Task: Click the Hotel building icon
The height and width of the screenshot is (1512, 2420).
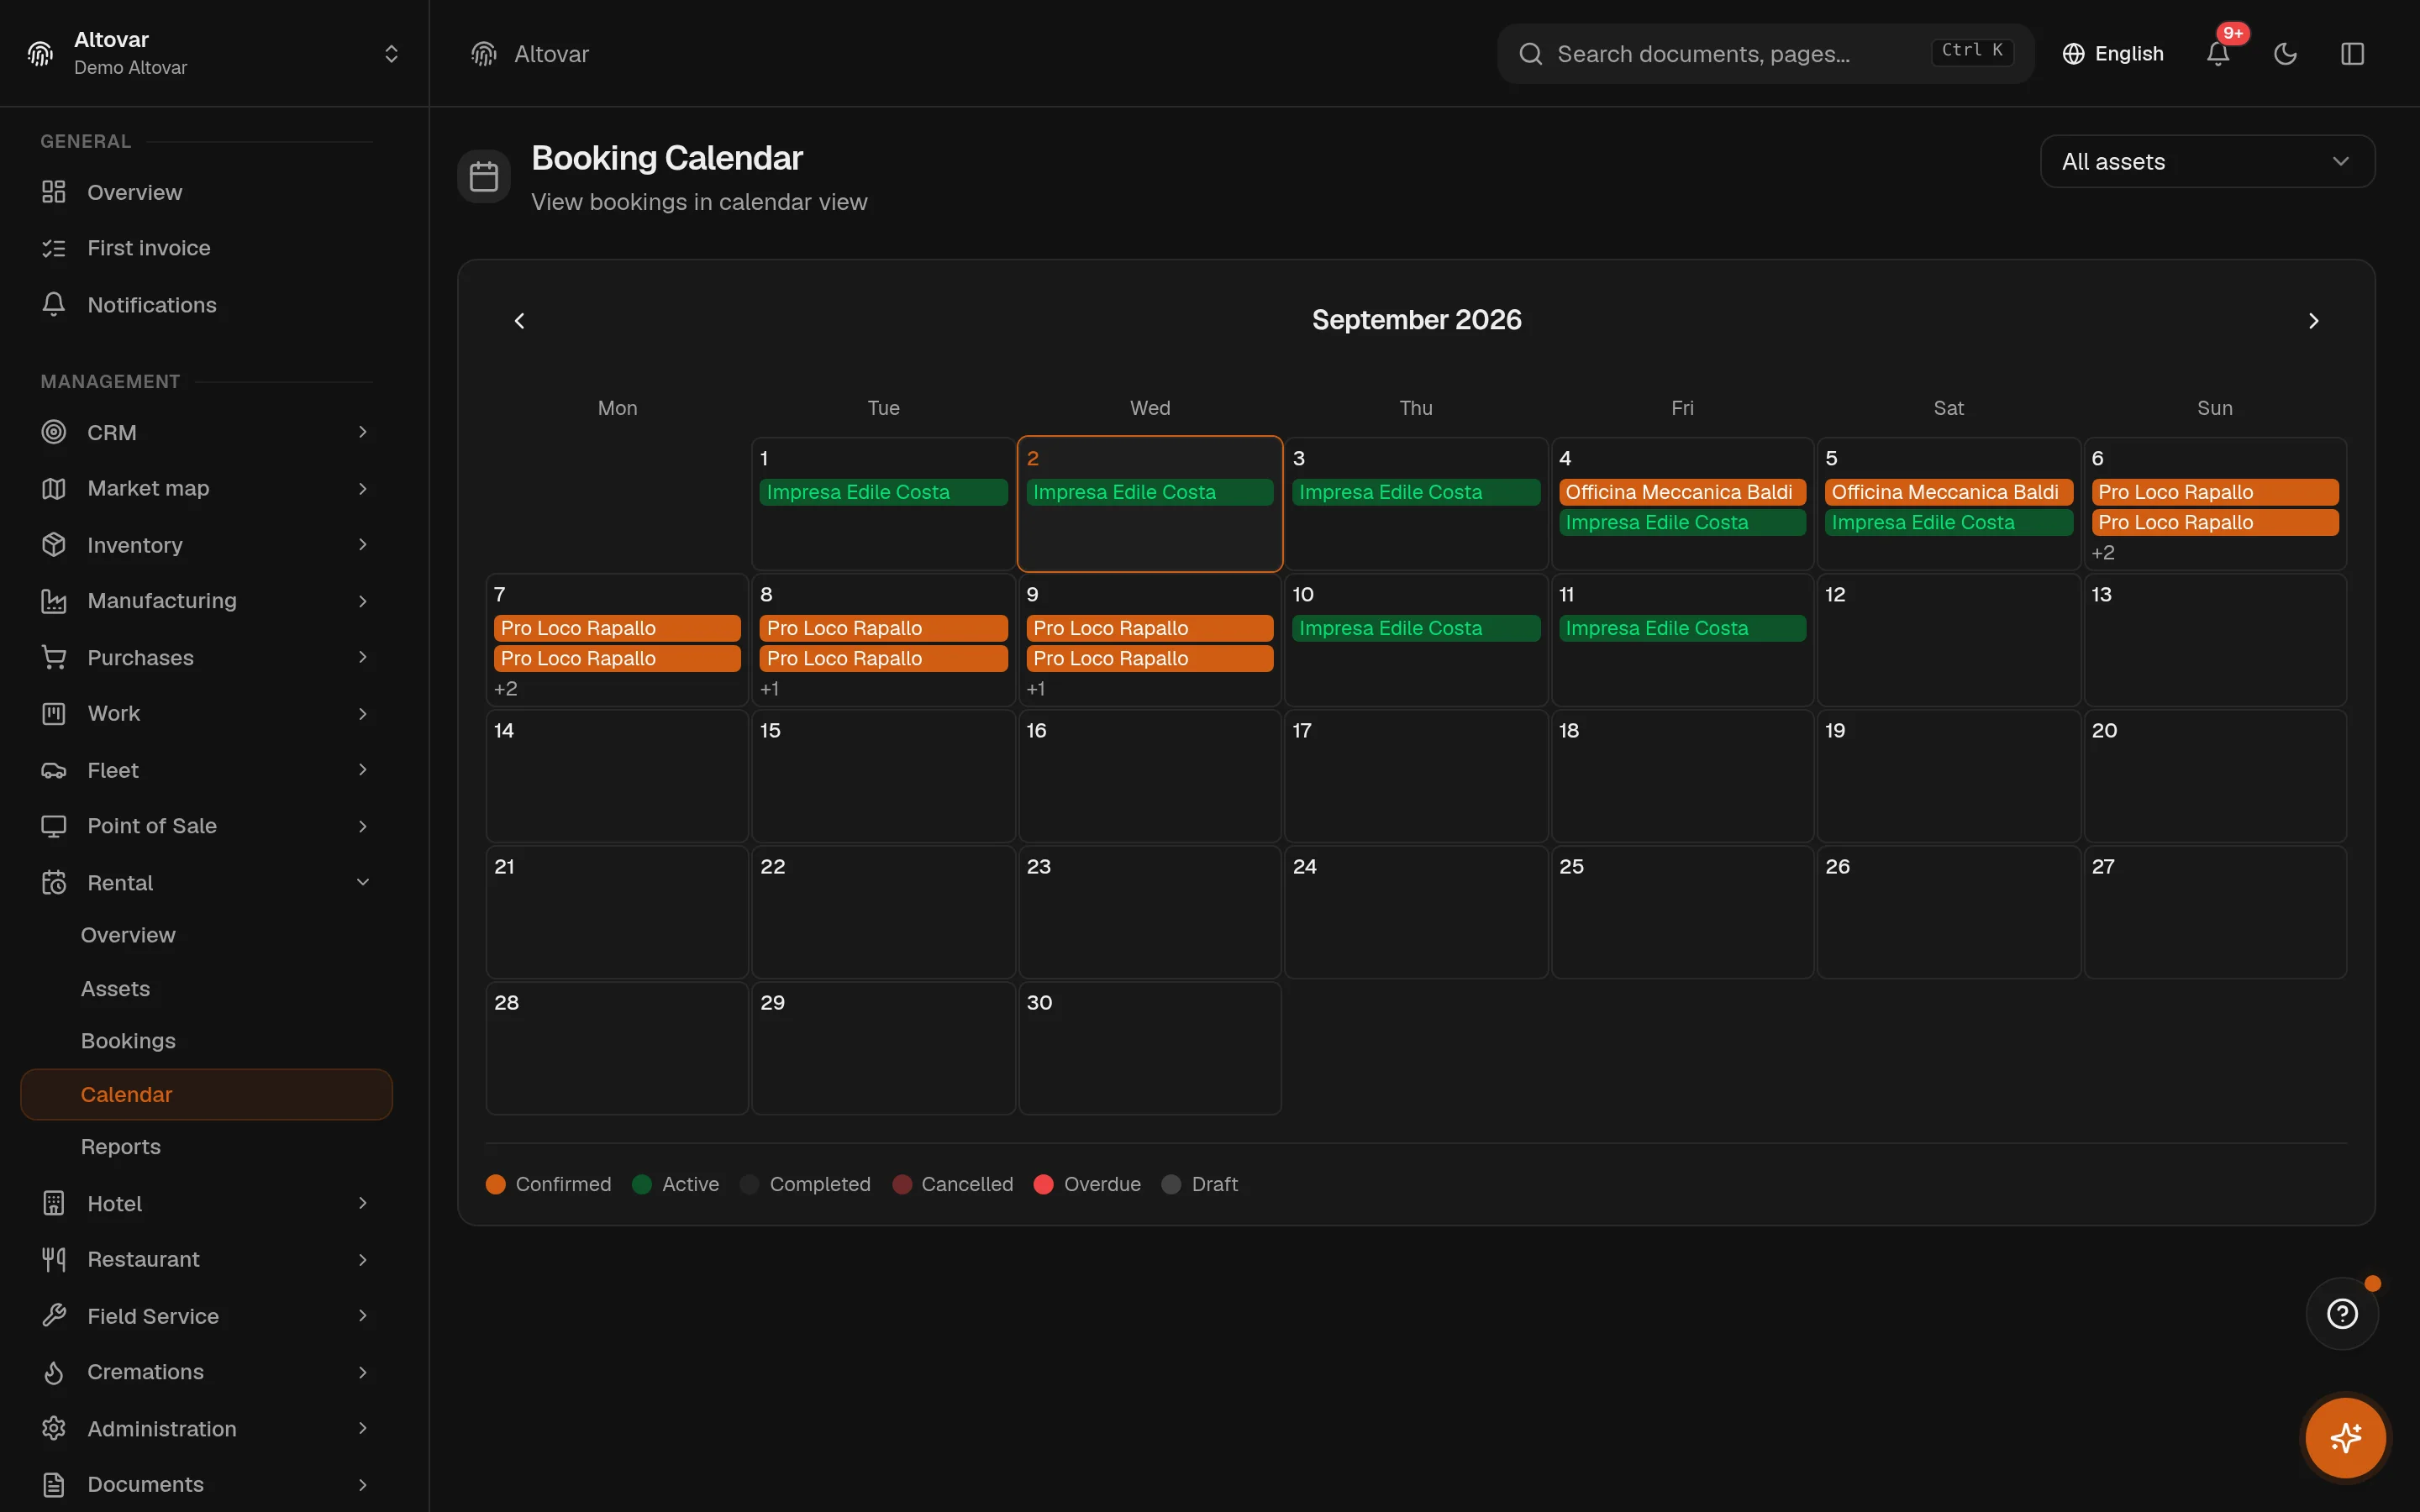Action: 54,1203
